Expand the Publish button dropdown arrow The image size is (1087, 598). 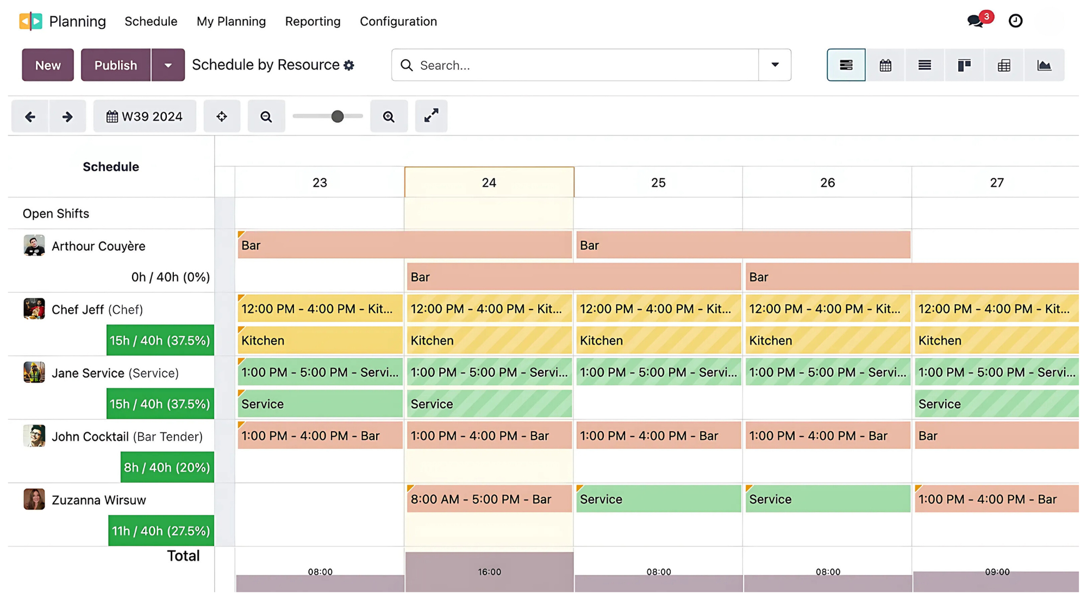(x=168, y=65)
